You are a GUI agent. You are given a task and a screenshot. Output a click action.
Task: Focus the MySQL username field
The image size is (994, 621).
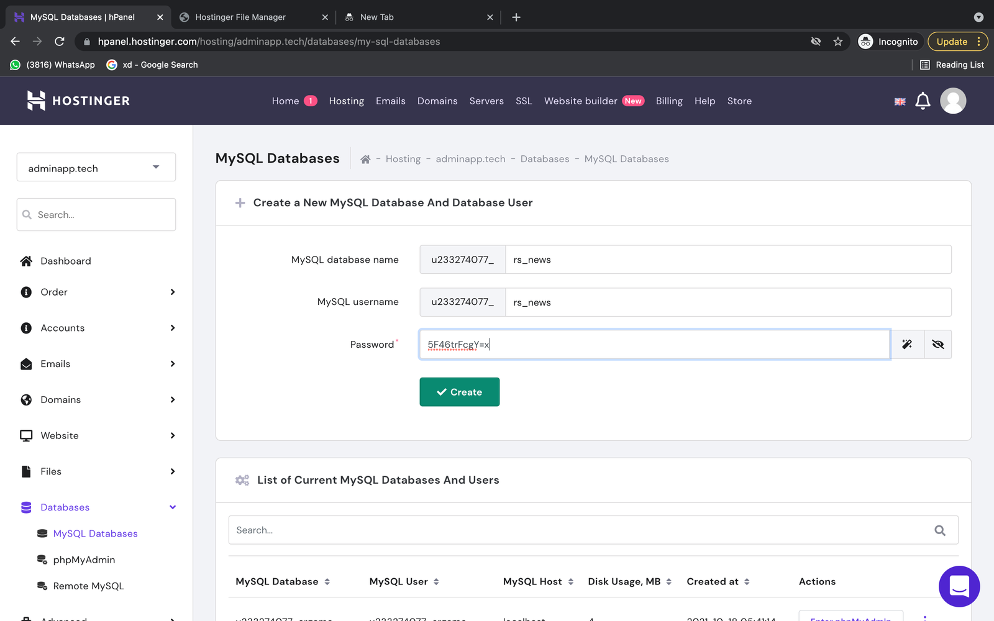728,302
